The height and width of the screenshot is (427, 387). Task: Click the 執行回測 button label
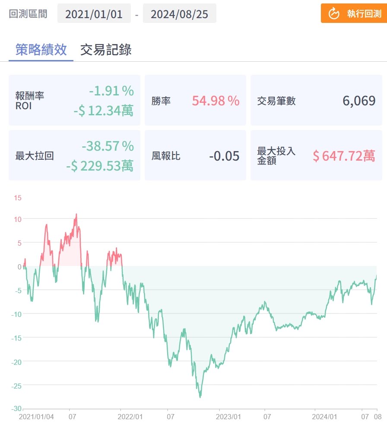click(364, 14)
